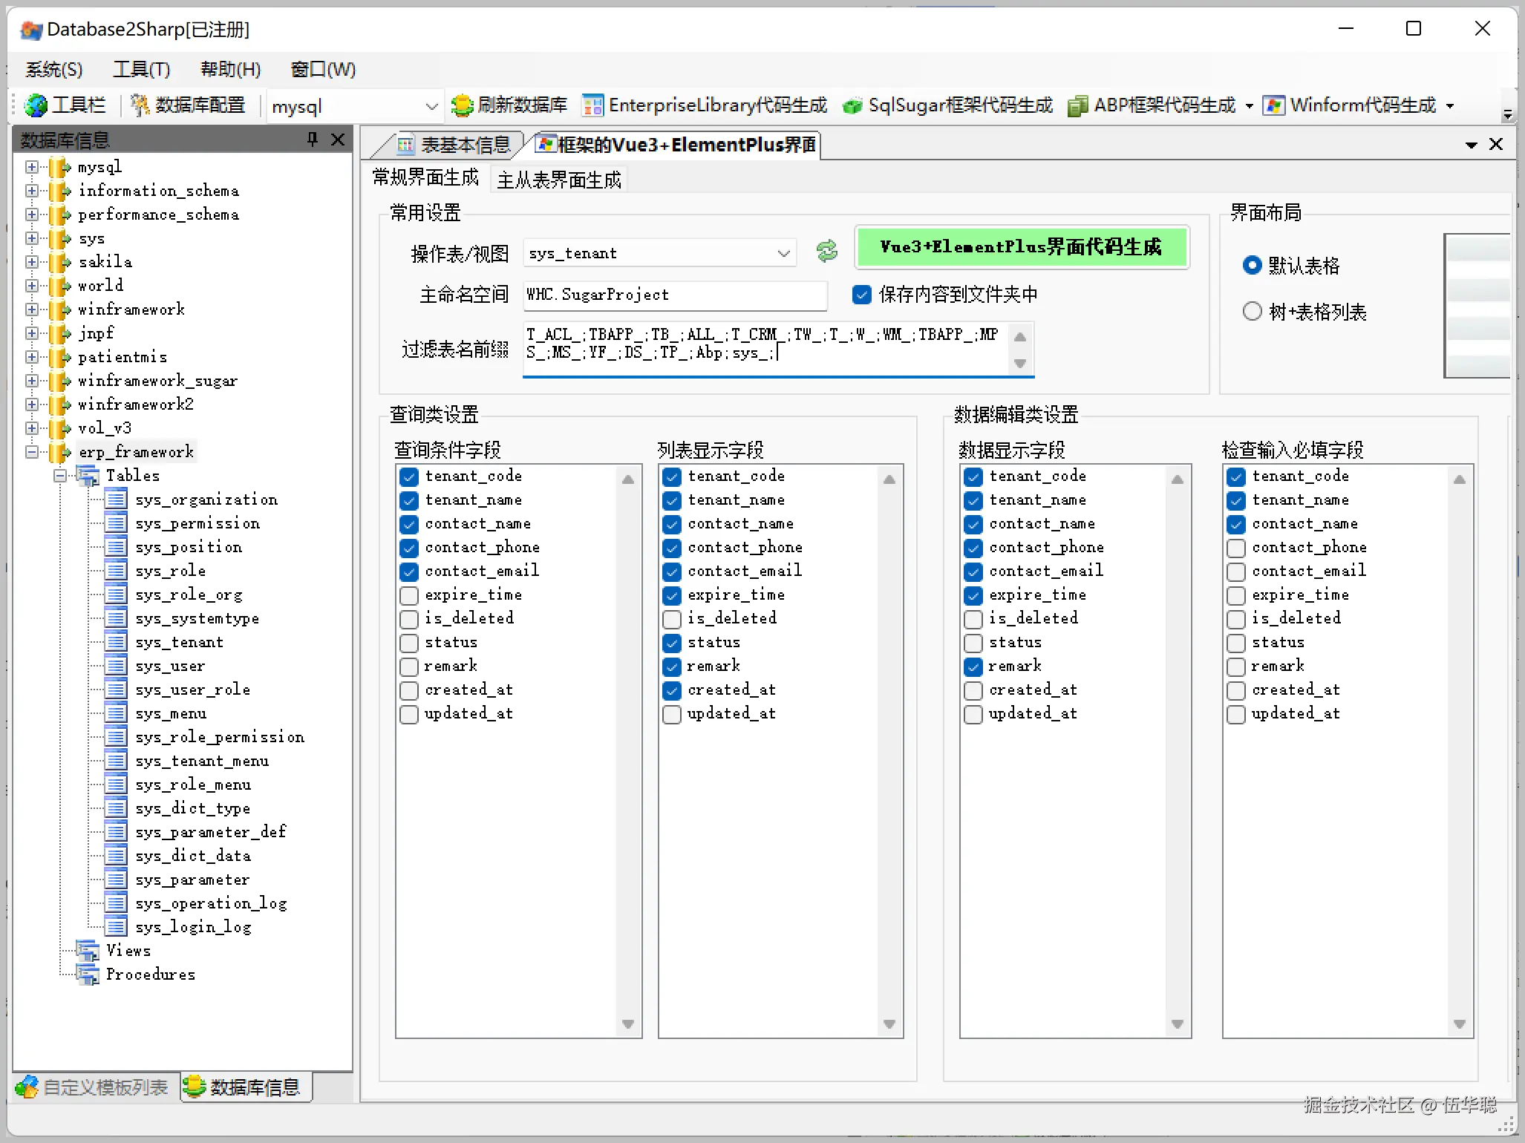Click EnterpriseLibrary代码生成 toolbar icon
The width and height of the screenshot is (1525, 1143).
(x=704, y=105)
